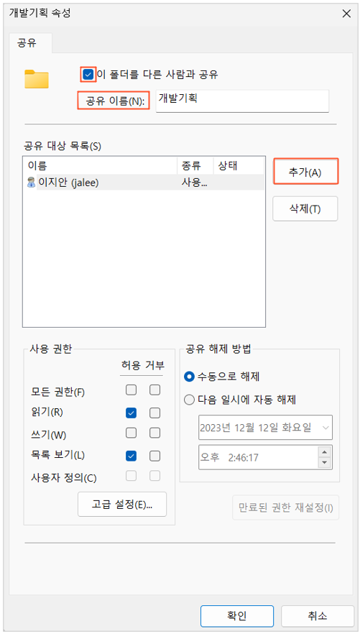Open 고급 설정(E)... button
360x634 pixels.
pos(122,504)
